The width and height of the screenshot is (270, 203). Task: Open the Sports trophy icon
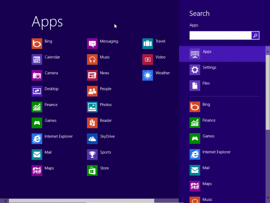pos(92,155)
